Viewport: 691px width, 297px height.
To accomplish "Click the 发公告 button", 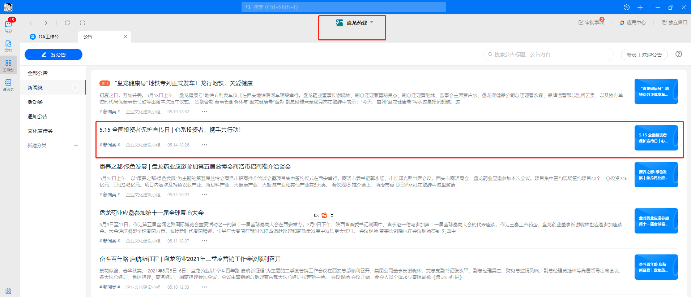I will (54, 54).
